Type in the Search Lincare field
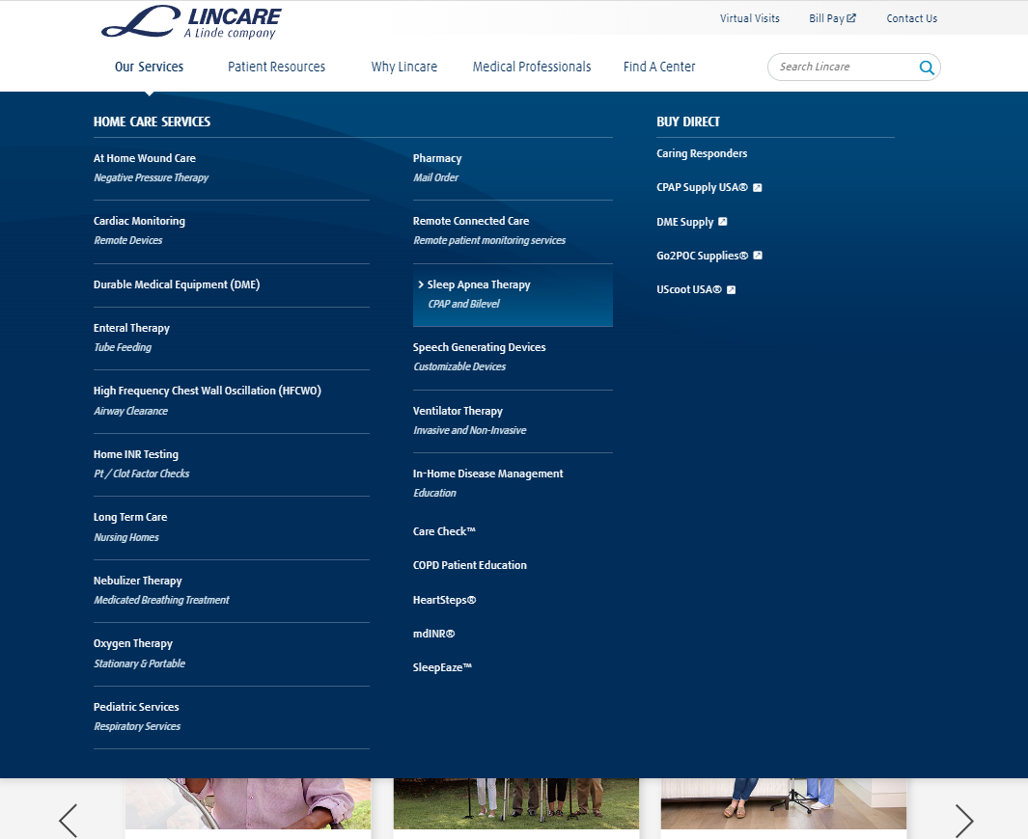The image size is (1028, 839). [845, 67]
